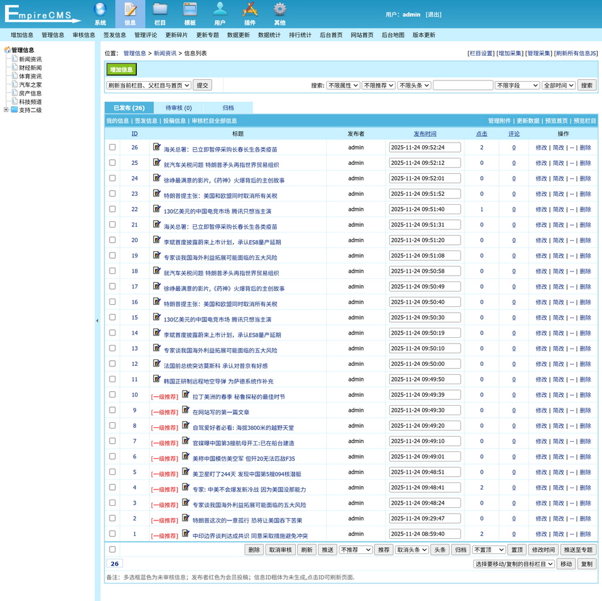The image size is (602, 601).
Task: Click the green 增加信息 button
Action: 121,70
